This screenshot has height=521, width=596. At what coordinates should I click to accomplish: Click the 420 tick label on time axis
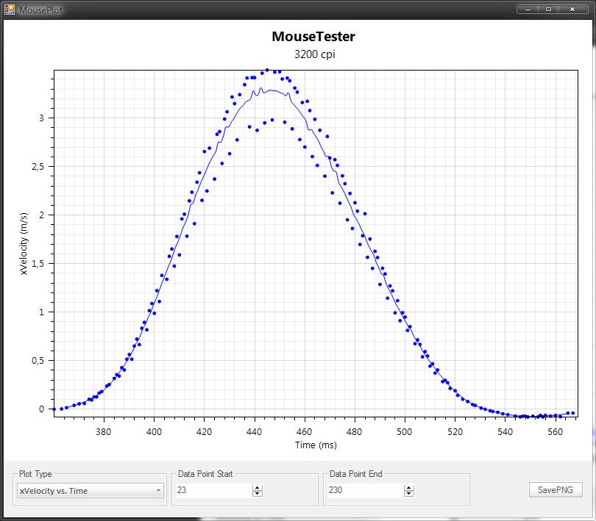pyautogui.click(x=204, y=432)
